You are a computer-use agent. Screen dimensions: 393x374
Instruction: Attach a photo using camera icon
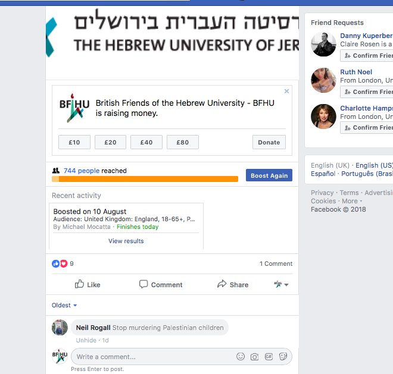254,357
